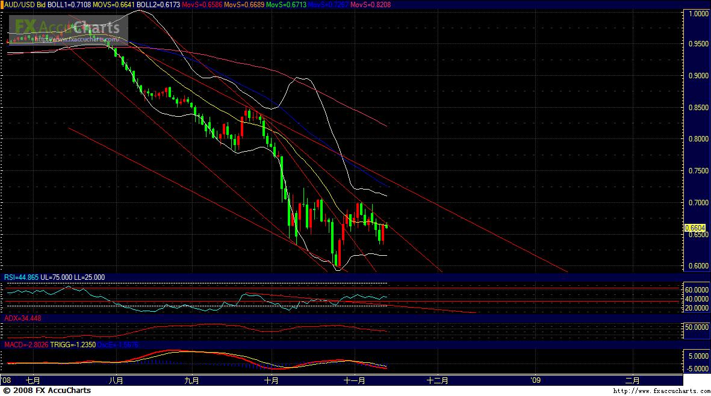711x396 pixels.
Task: Click the 0.8000 price axis label
Action: 698,139
